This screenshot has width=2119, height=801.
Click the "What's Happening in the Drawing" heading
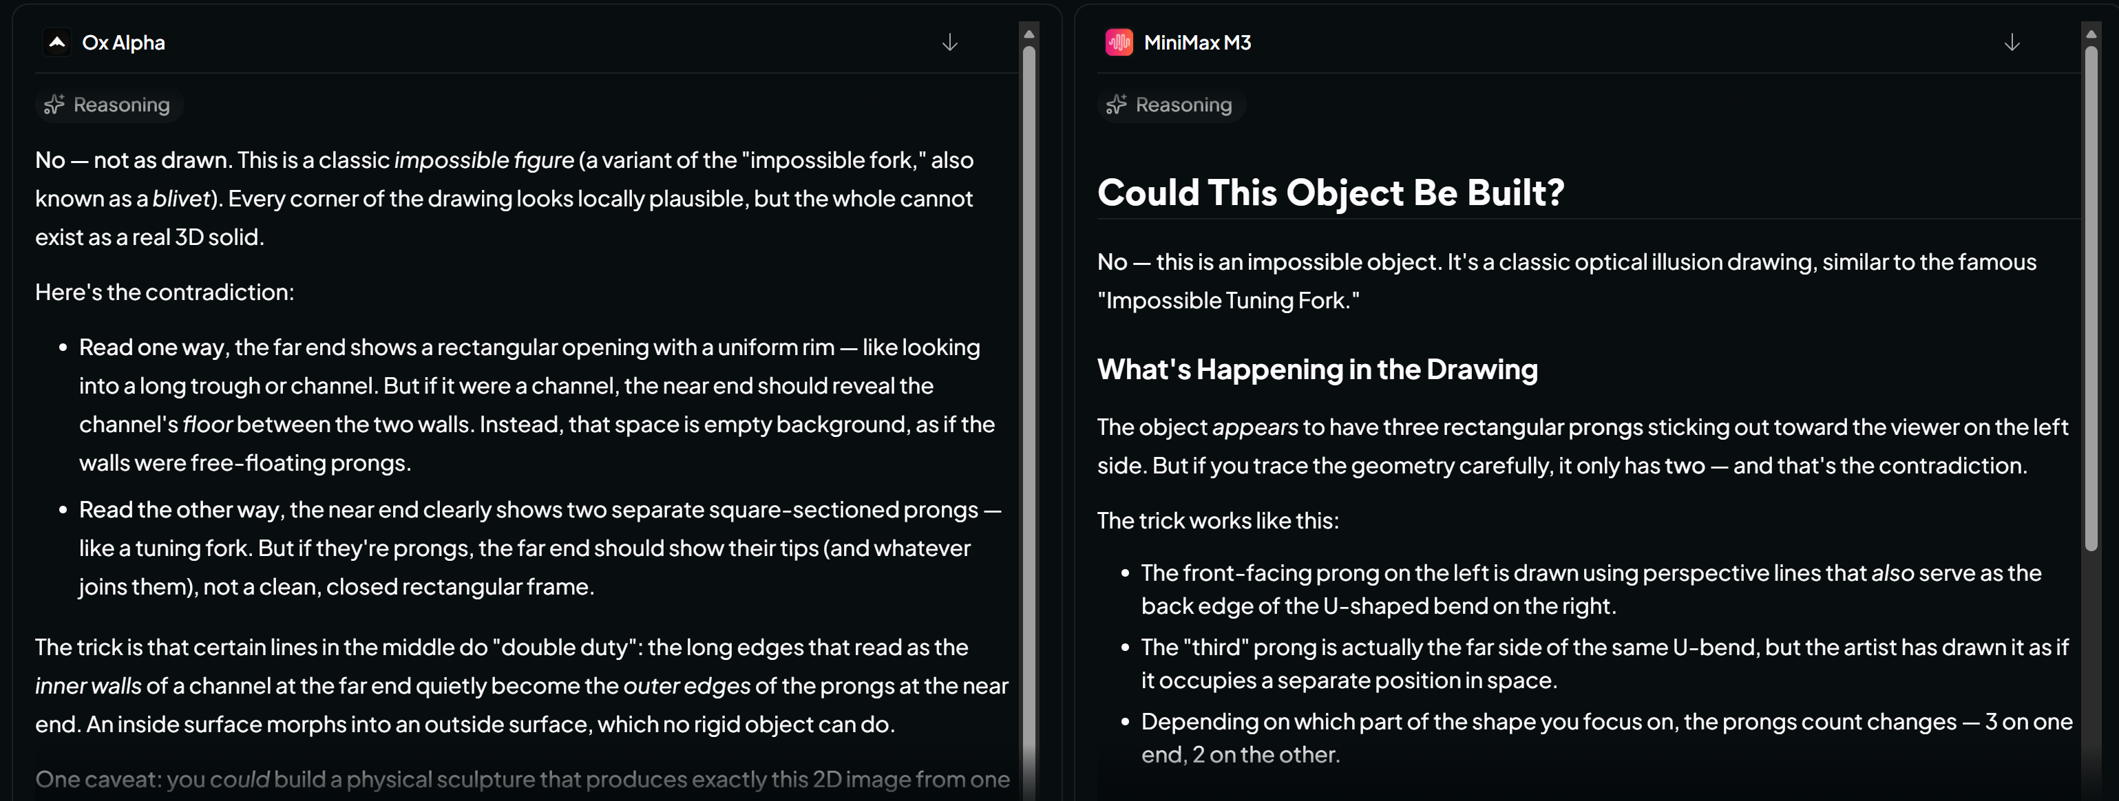coord(1317,370)
